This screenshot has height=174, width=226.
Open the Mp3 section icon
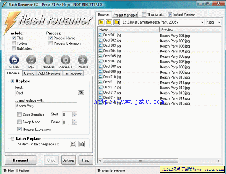pos(31,60)
